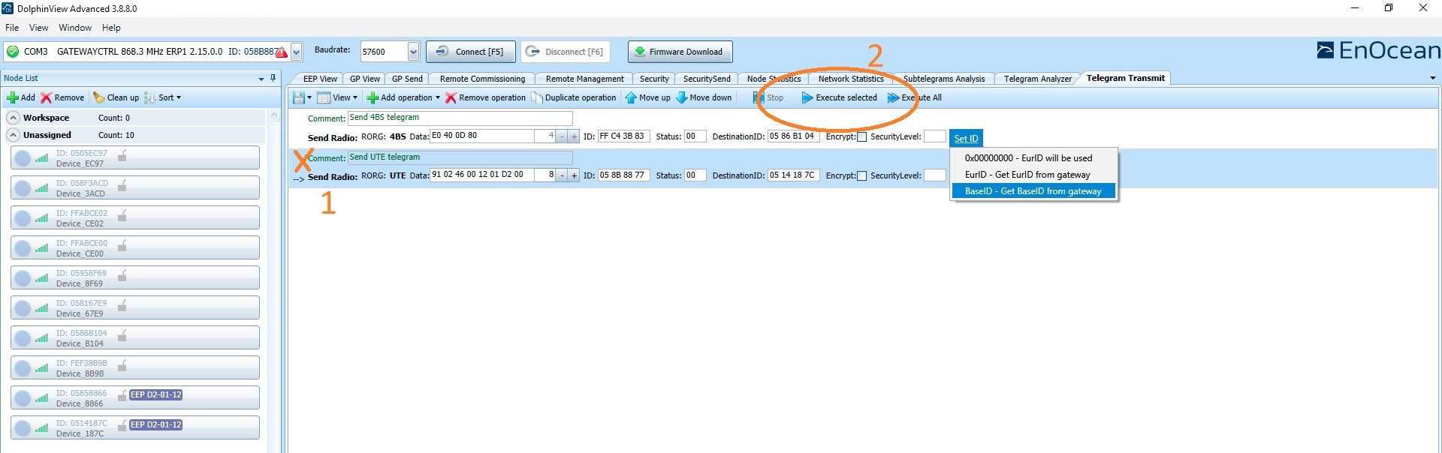Select node Device_8866

pos(135,397)
